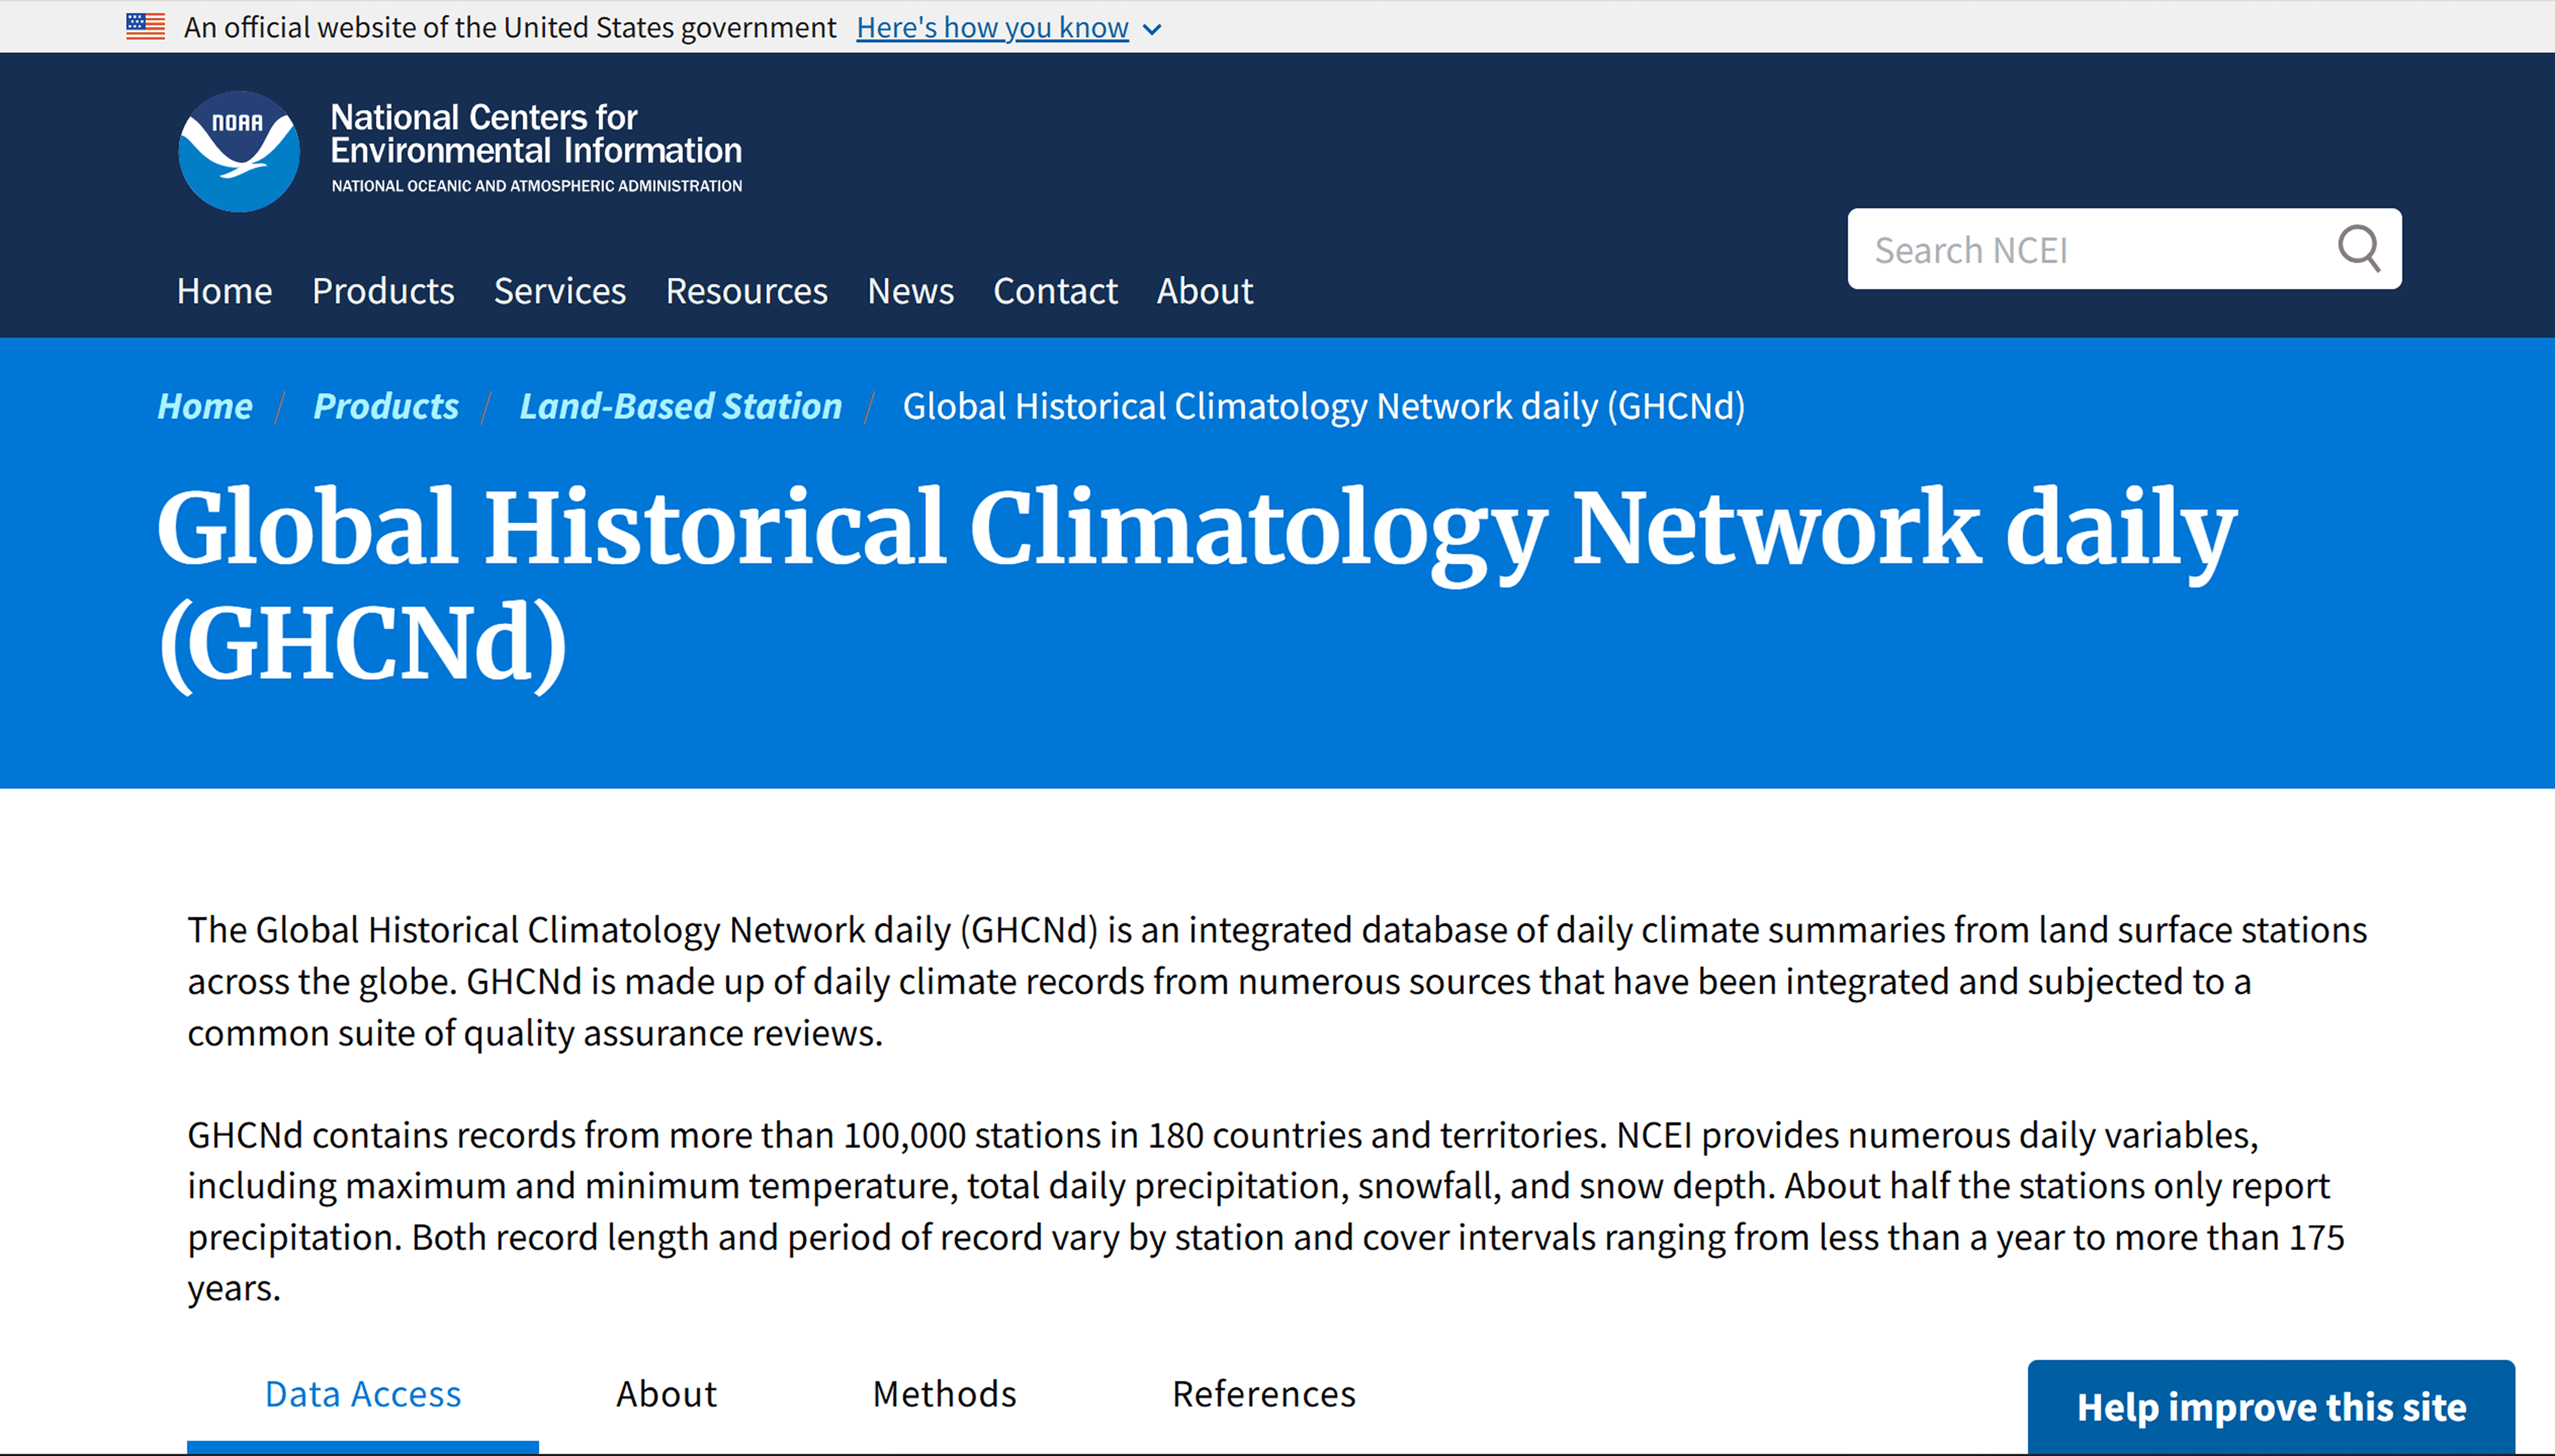This screenshot has height=1456, width=2555.
Task: Click the search magnifying glass icon
Action: [x=2358, y=248]
